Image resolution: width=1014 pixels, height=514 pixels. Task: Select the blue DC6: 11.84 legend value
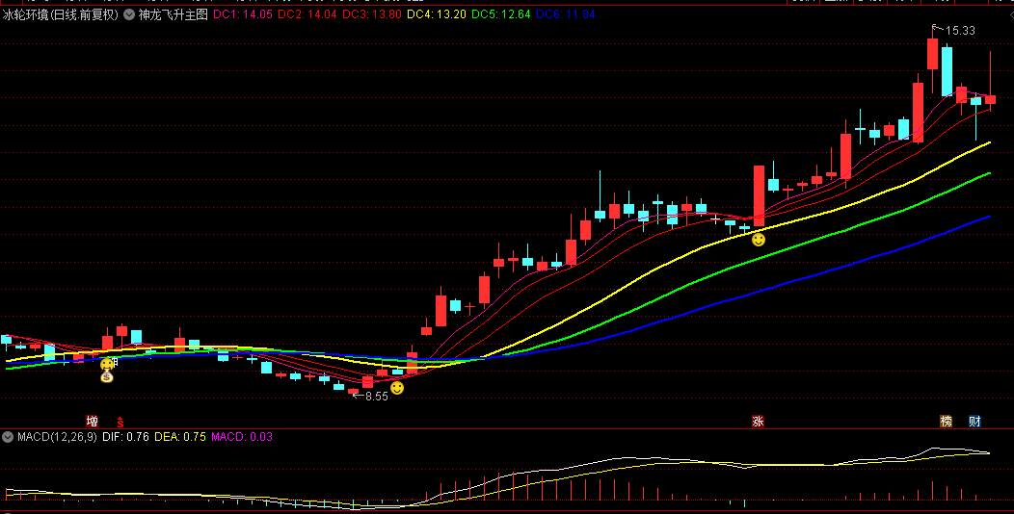[566, 14]
